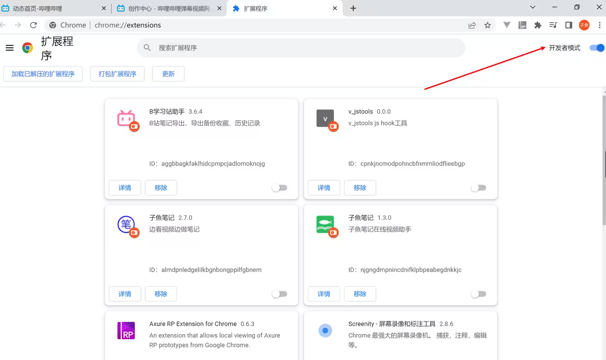Open the Axure RP toolbar extension icon
The height and width of the screenshot is (360, 606).
522,25
